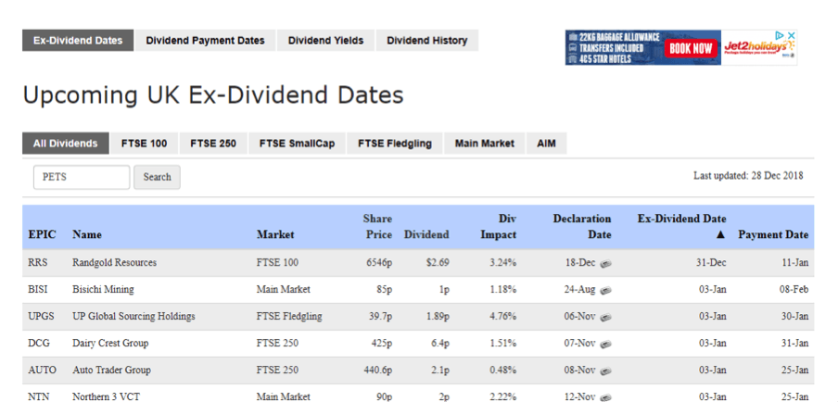Click the 31-Jan payment date
Viewport: 838px width, 402px height.
point(794,344)
